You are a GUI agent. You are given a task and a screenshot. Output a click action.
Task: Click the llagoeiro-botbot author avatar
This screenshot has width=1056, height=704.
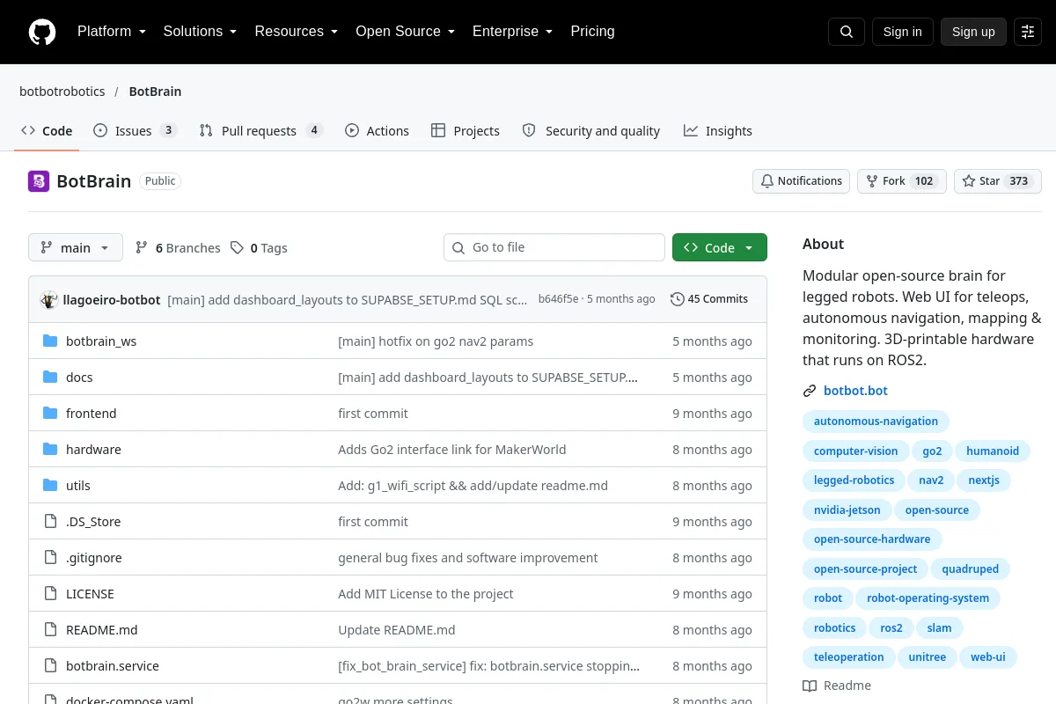click(49, 299)
